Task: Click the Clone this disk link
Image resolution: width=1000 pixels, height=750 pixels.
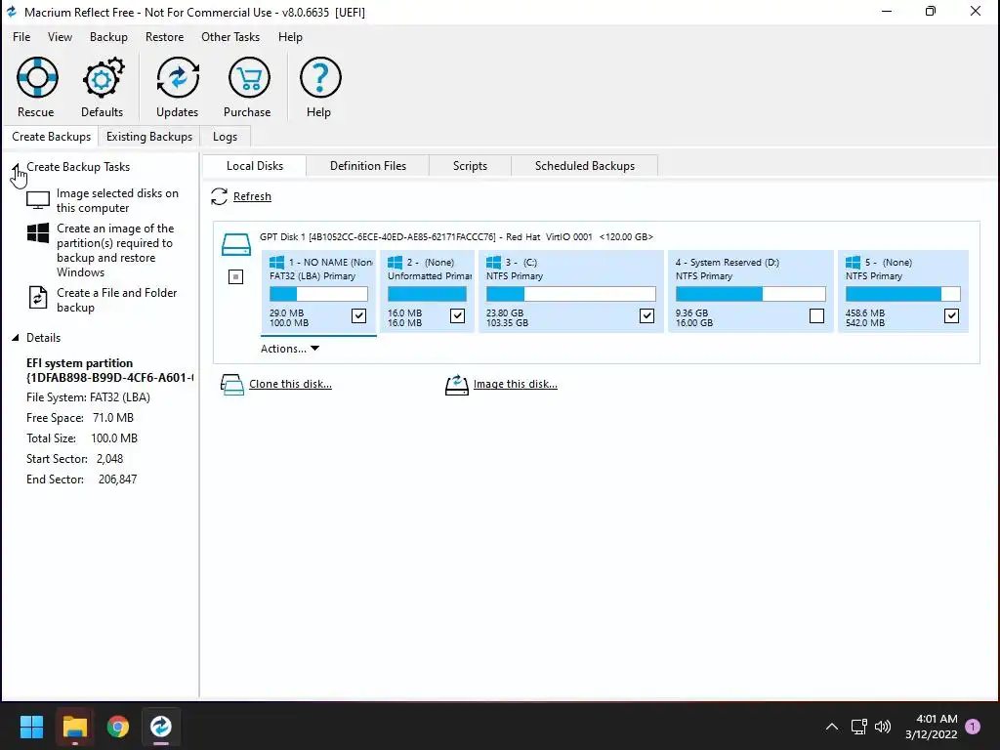Action: [x=290, y=384]
